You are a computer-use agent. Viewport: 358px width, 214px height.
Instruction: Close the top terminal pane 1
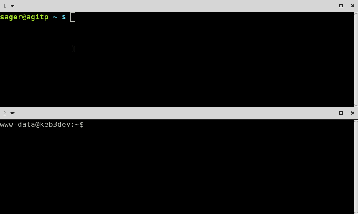point(353,6)
